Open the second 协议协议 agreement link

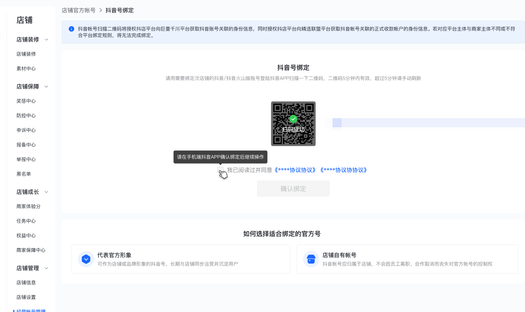click(x=344, y=170)
